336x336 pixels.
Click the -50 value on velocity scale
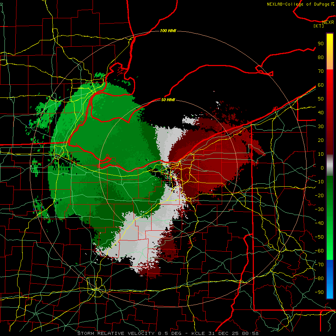(319, 237)
